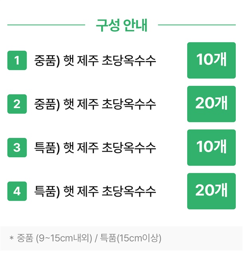Tap the 20개 box for option 4 특품
The width and height of the screenshot is (243, 265).
pos(211,191)
